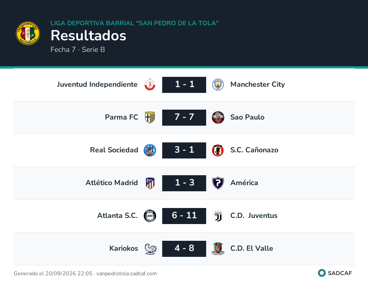Click the Kariokos rooster logo

tap(150, 249)
